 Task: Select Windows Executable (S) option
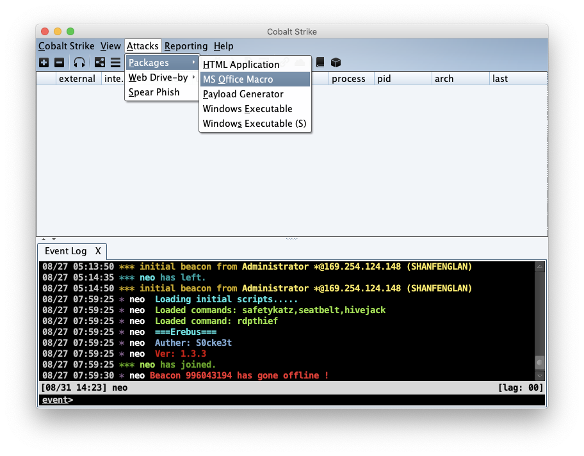(255, 124)
